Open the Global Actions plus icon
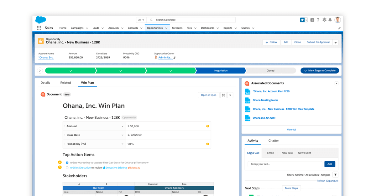 tap(312, 20)
